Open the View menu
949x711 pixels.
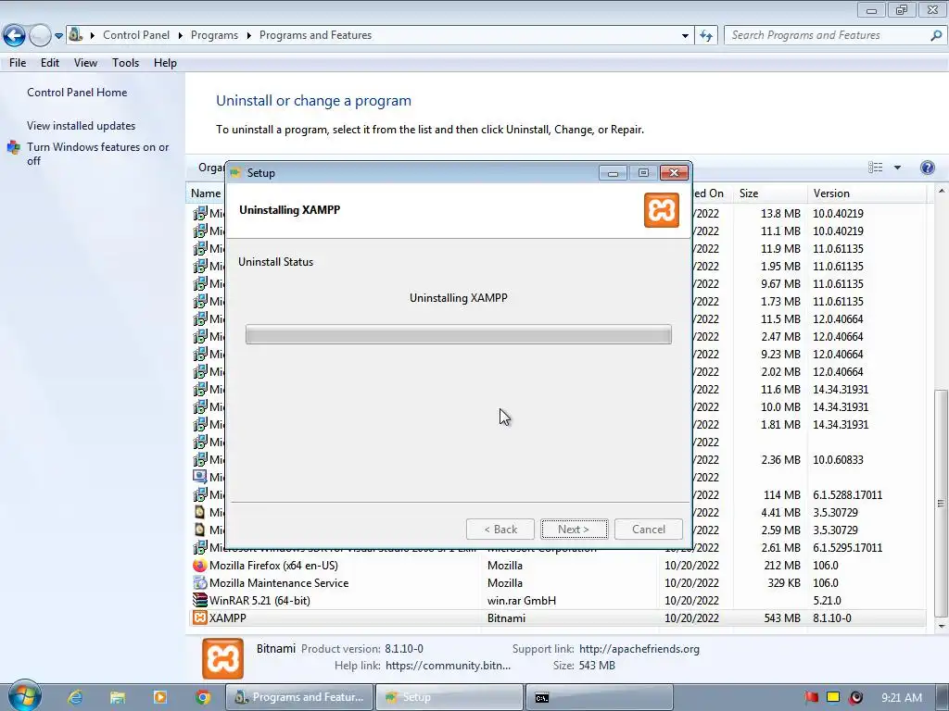(85, 63)
